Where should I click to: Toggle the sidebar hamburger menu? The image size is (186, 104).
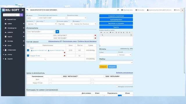tap(23, 10)
